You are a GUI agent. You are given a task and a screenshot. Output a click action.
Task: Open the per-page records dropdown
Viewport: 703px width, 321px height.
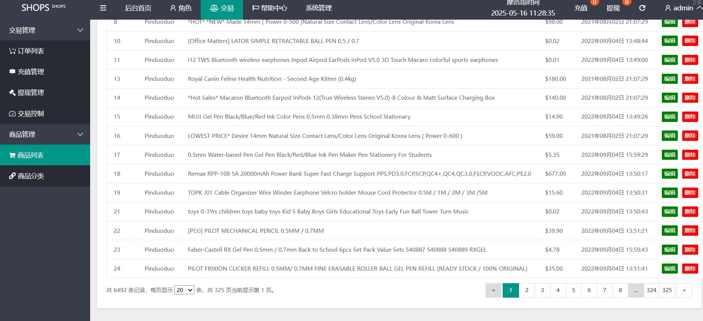click(x=184, y=290)
